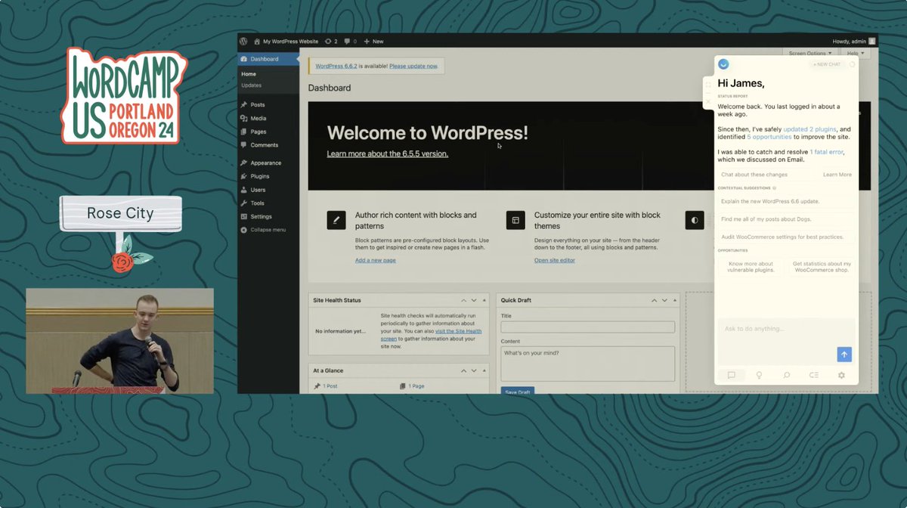Open the Updates submenu item

coord(251,85)
